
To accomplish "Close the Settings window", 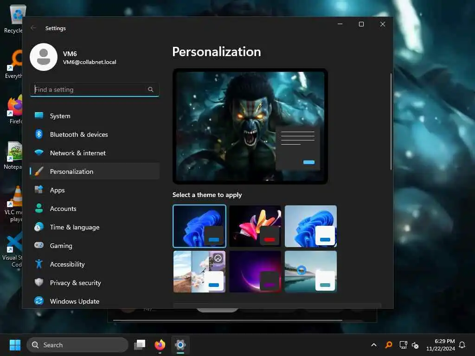I will pyautogui.click(x=383, y=24).
